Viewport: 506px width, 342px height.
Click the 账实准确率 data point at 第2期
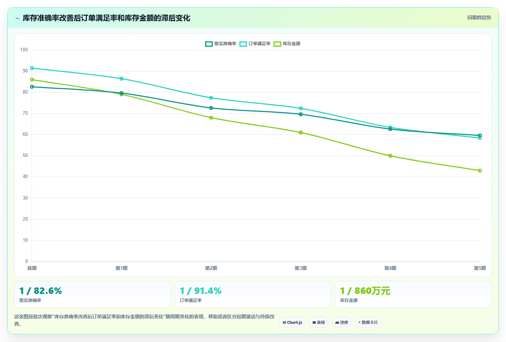(x=211, y=108)
